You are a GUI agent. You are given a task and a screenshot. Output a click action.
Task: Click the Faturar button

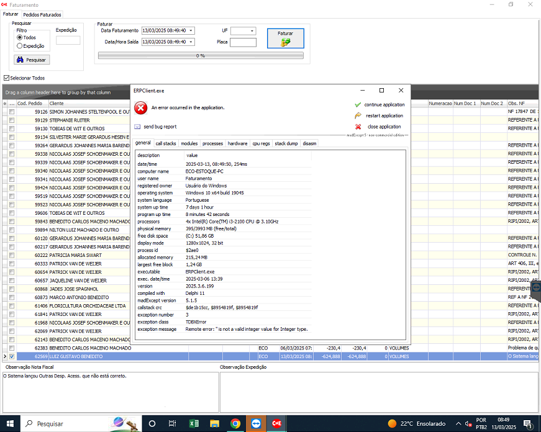286,38
